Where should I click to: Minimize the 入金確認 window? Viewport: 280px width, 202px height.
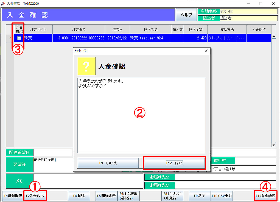(248, 4)
